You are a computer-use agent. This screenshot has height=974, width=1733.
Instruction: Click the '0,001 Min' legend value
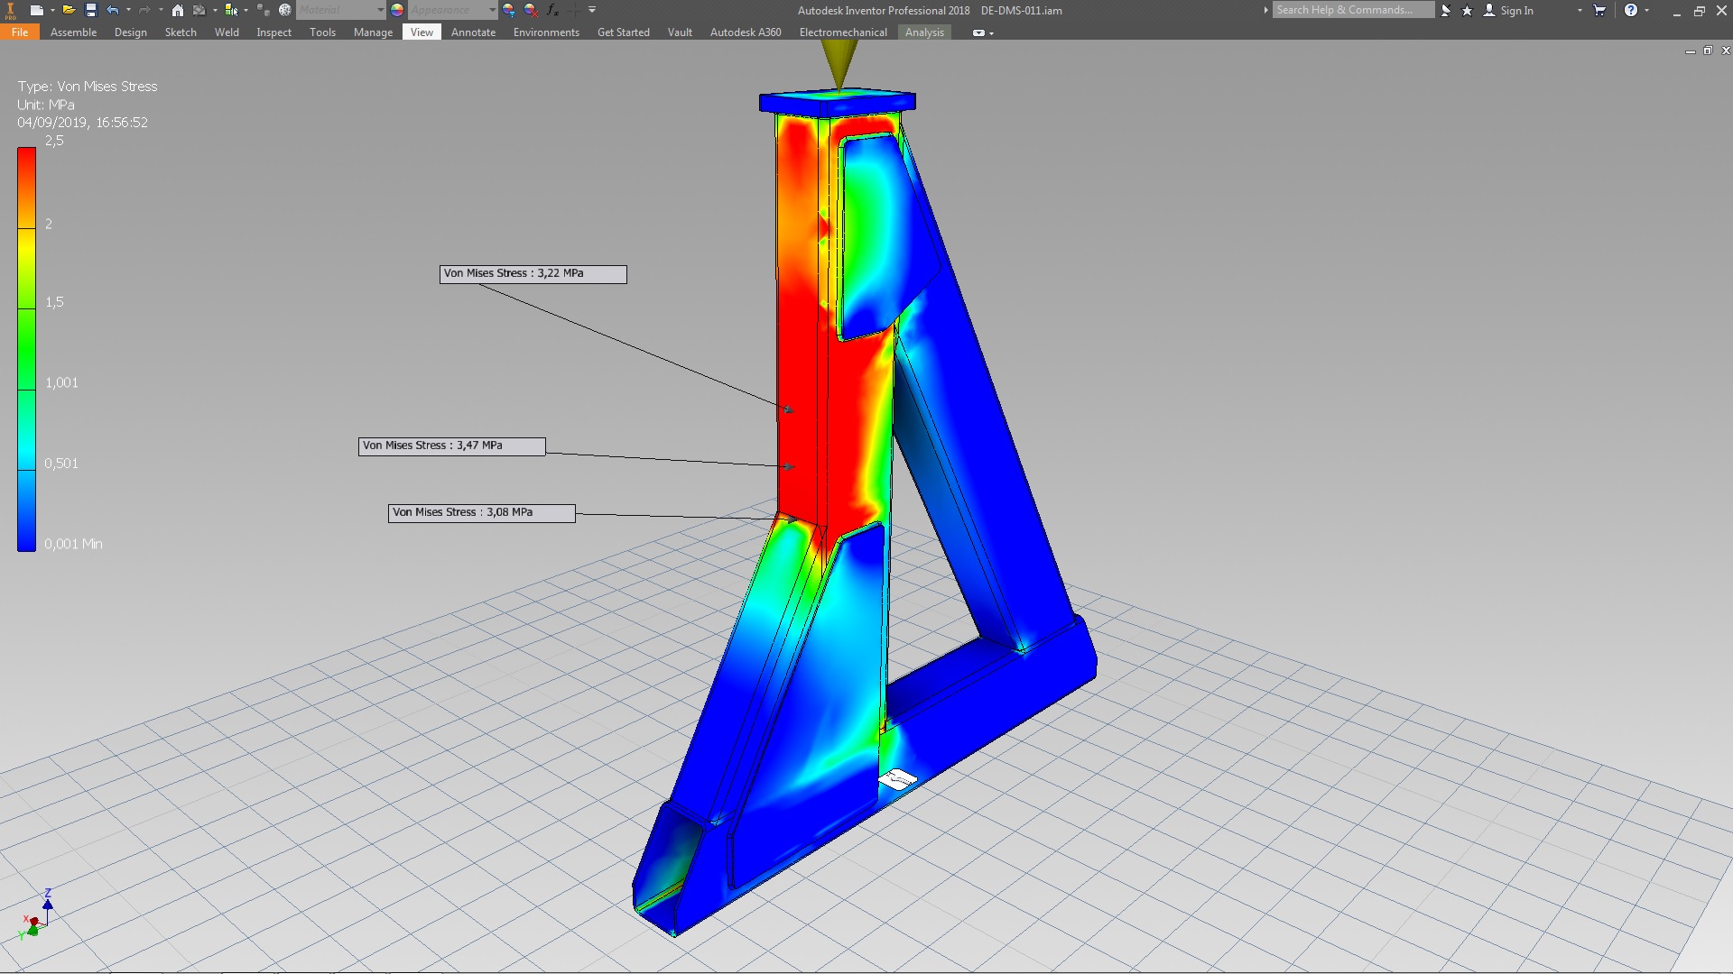[x=73, y=544]
